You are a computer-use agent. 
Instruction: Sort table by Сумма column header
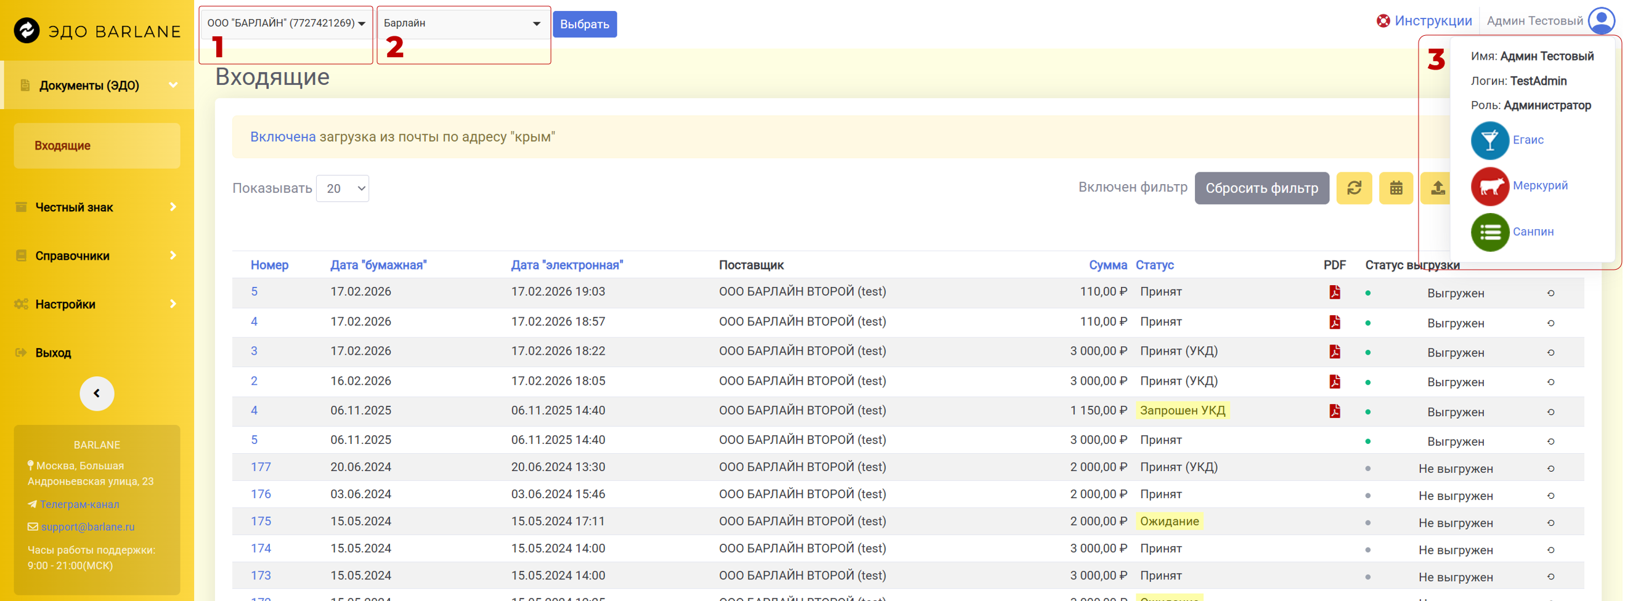point(1107,265)
